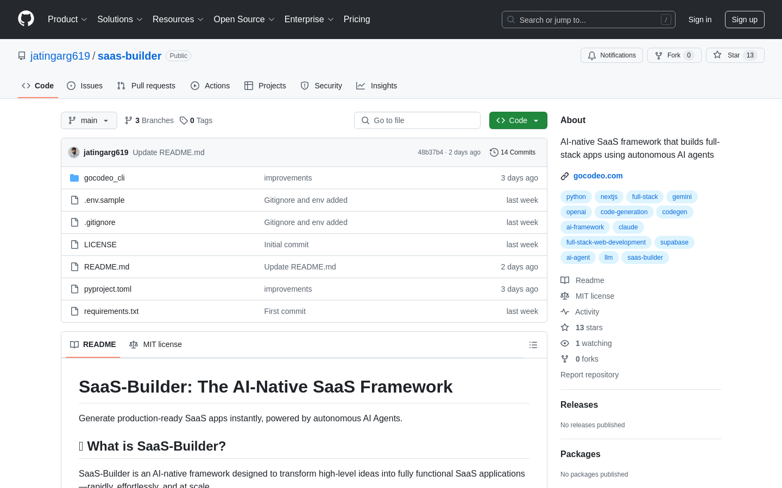The height and width of the screenshot is (488, 782).
Task: Open the Releases heading link
Action: (x=579, y=405)
